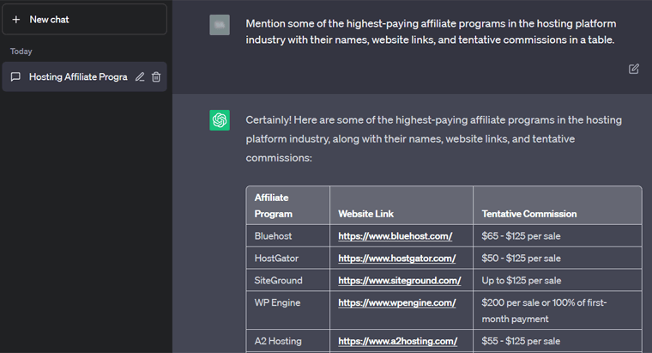
Task: Rename chat using the pencil icon
Action: 140,77
